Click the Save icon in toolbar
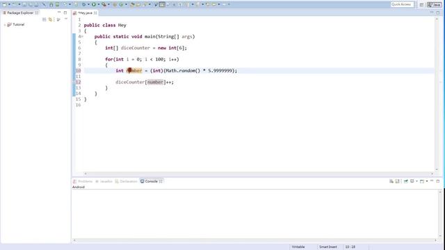The height and width of the screenshot is (250, 445). coord(24,4)
